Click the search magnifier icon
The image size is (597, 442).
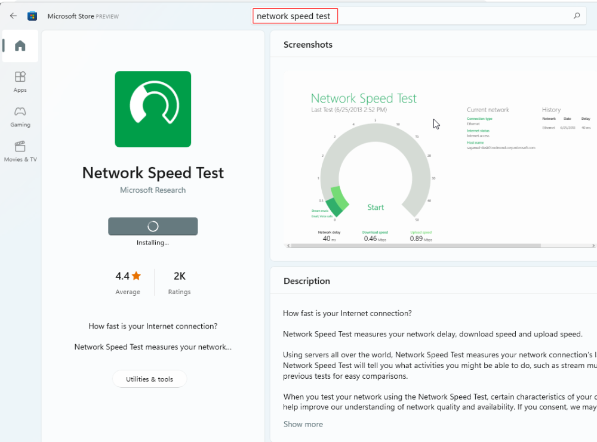pyautogui.click(x=577, y=16)
